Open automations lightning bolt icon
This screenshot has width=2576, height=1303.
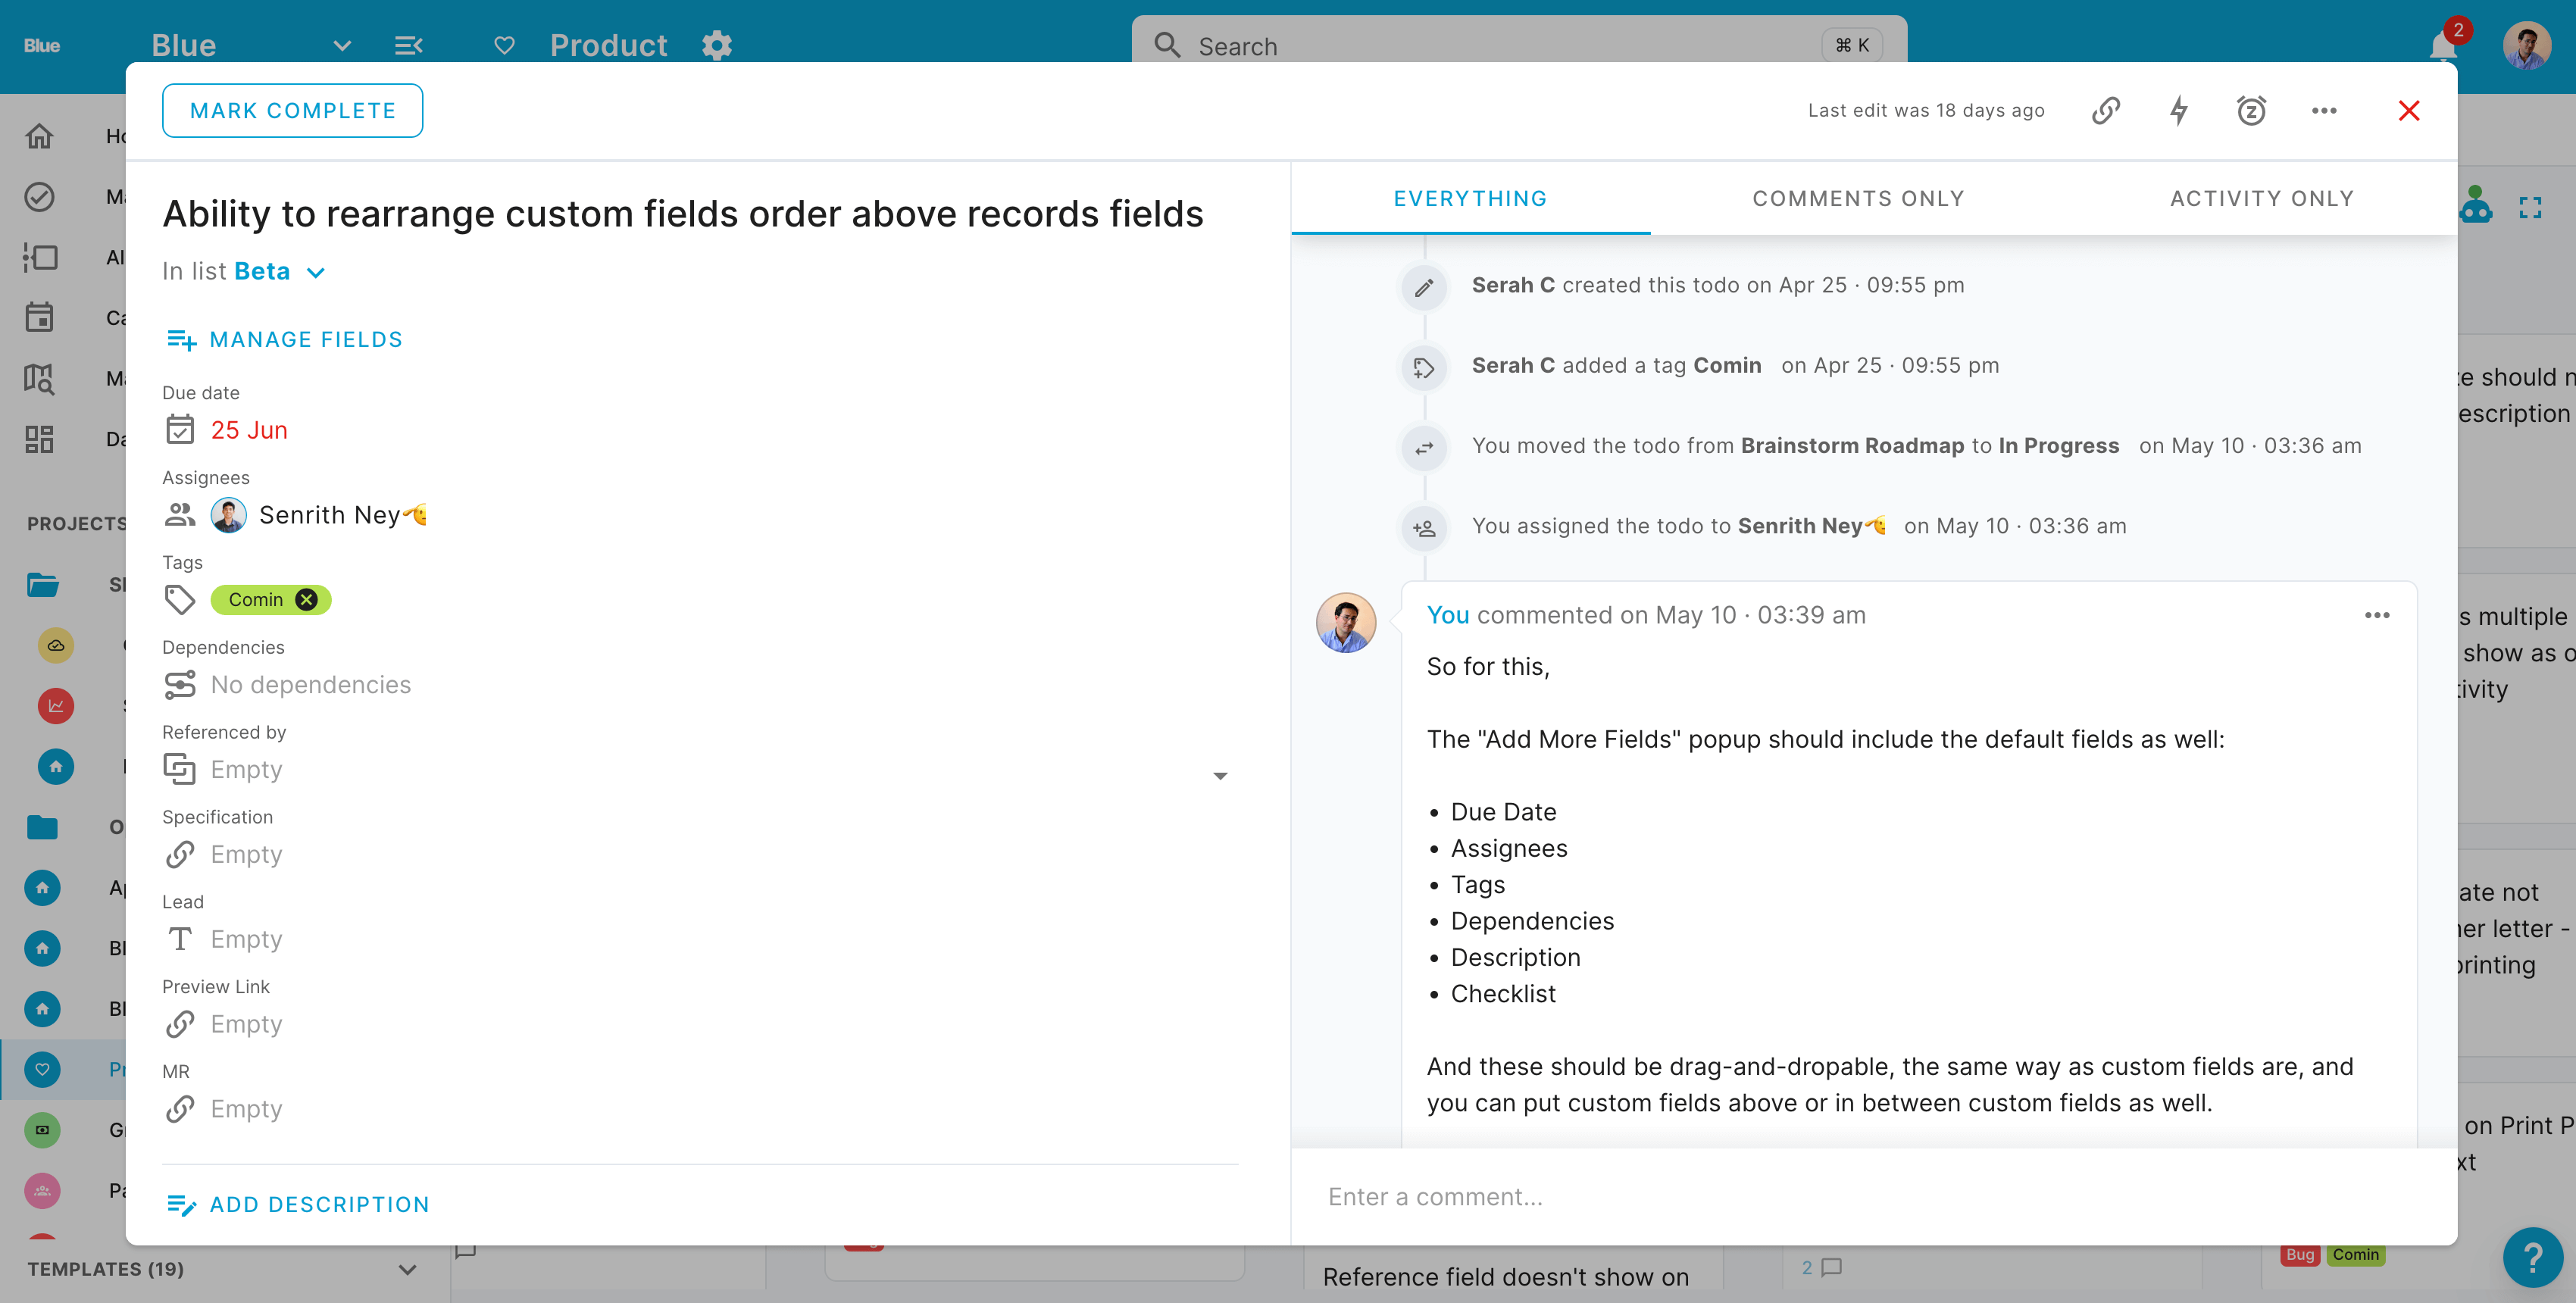[2179, 110]
